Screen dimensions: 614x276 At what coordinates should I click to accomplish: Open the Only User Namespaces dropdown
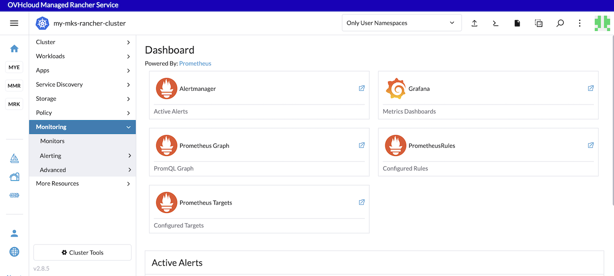401,22
